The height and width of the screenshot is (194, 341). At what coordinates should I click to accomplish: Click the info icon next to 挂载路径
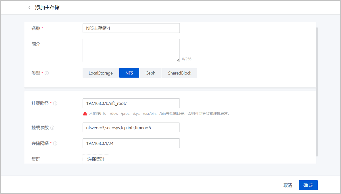[x=55, y=103]
